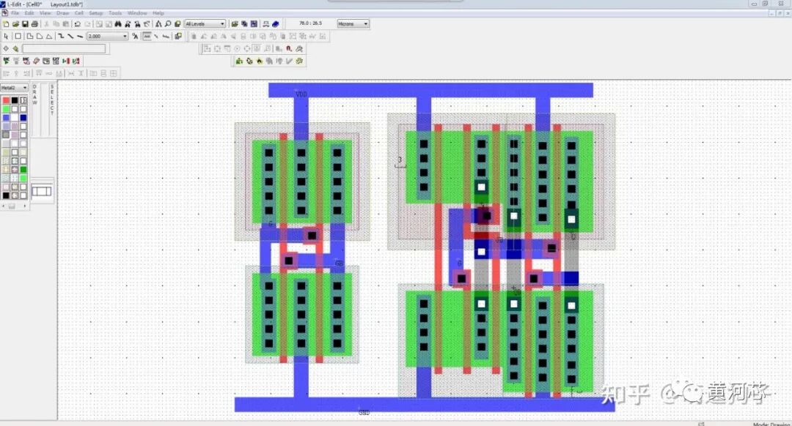The height and width of the screenshot is (426, 792).
Task: Select the all-angle Wire tool
Action: (80, 37)
